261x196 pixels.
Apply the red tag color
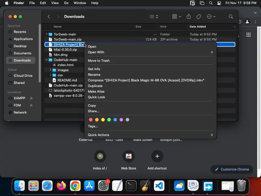pos(91,120)
